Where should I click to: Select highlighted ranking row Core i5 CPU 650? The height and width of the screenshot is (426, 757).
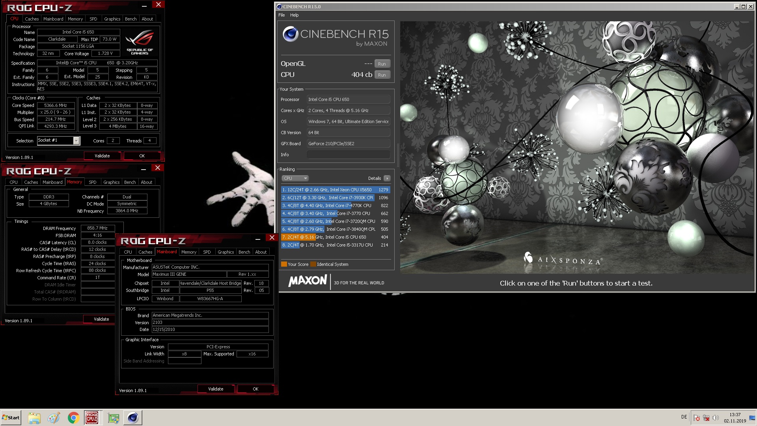tap(335, 237)
